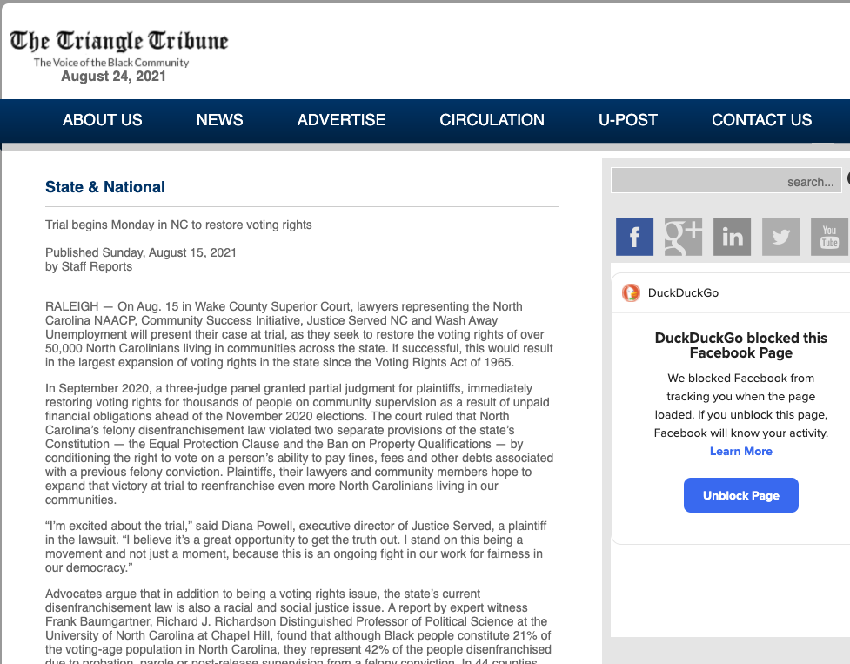The height and width of the screenshot is (664, 850).
Task: Click the DuckDuckGo name label in widget header
Action: 683,292
